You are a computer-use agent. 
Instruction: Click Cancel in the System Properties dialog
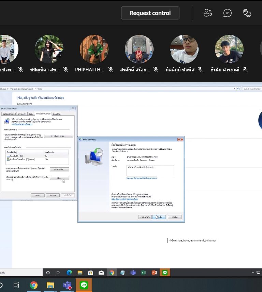(53, 195)
